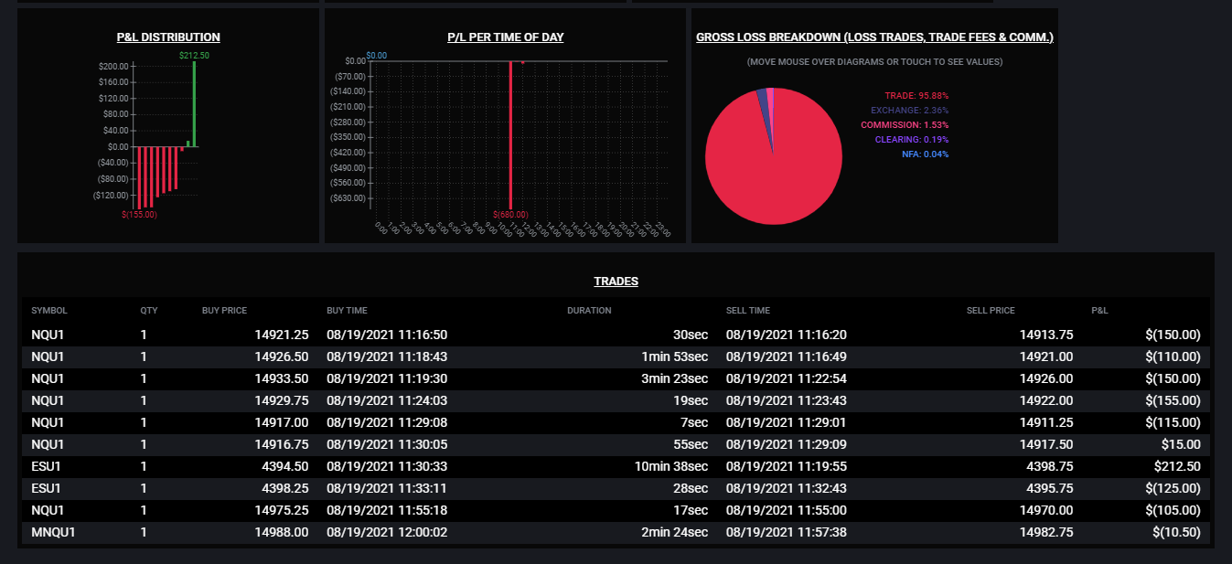Click the P&L column header
1232x564 pixels.
click(1099, 311)
